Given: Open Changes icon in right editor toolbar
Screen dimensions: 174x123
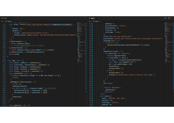Looking at the screenshot, I should point(165,18).
